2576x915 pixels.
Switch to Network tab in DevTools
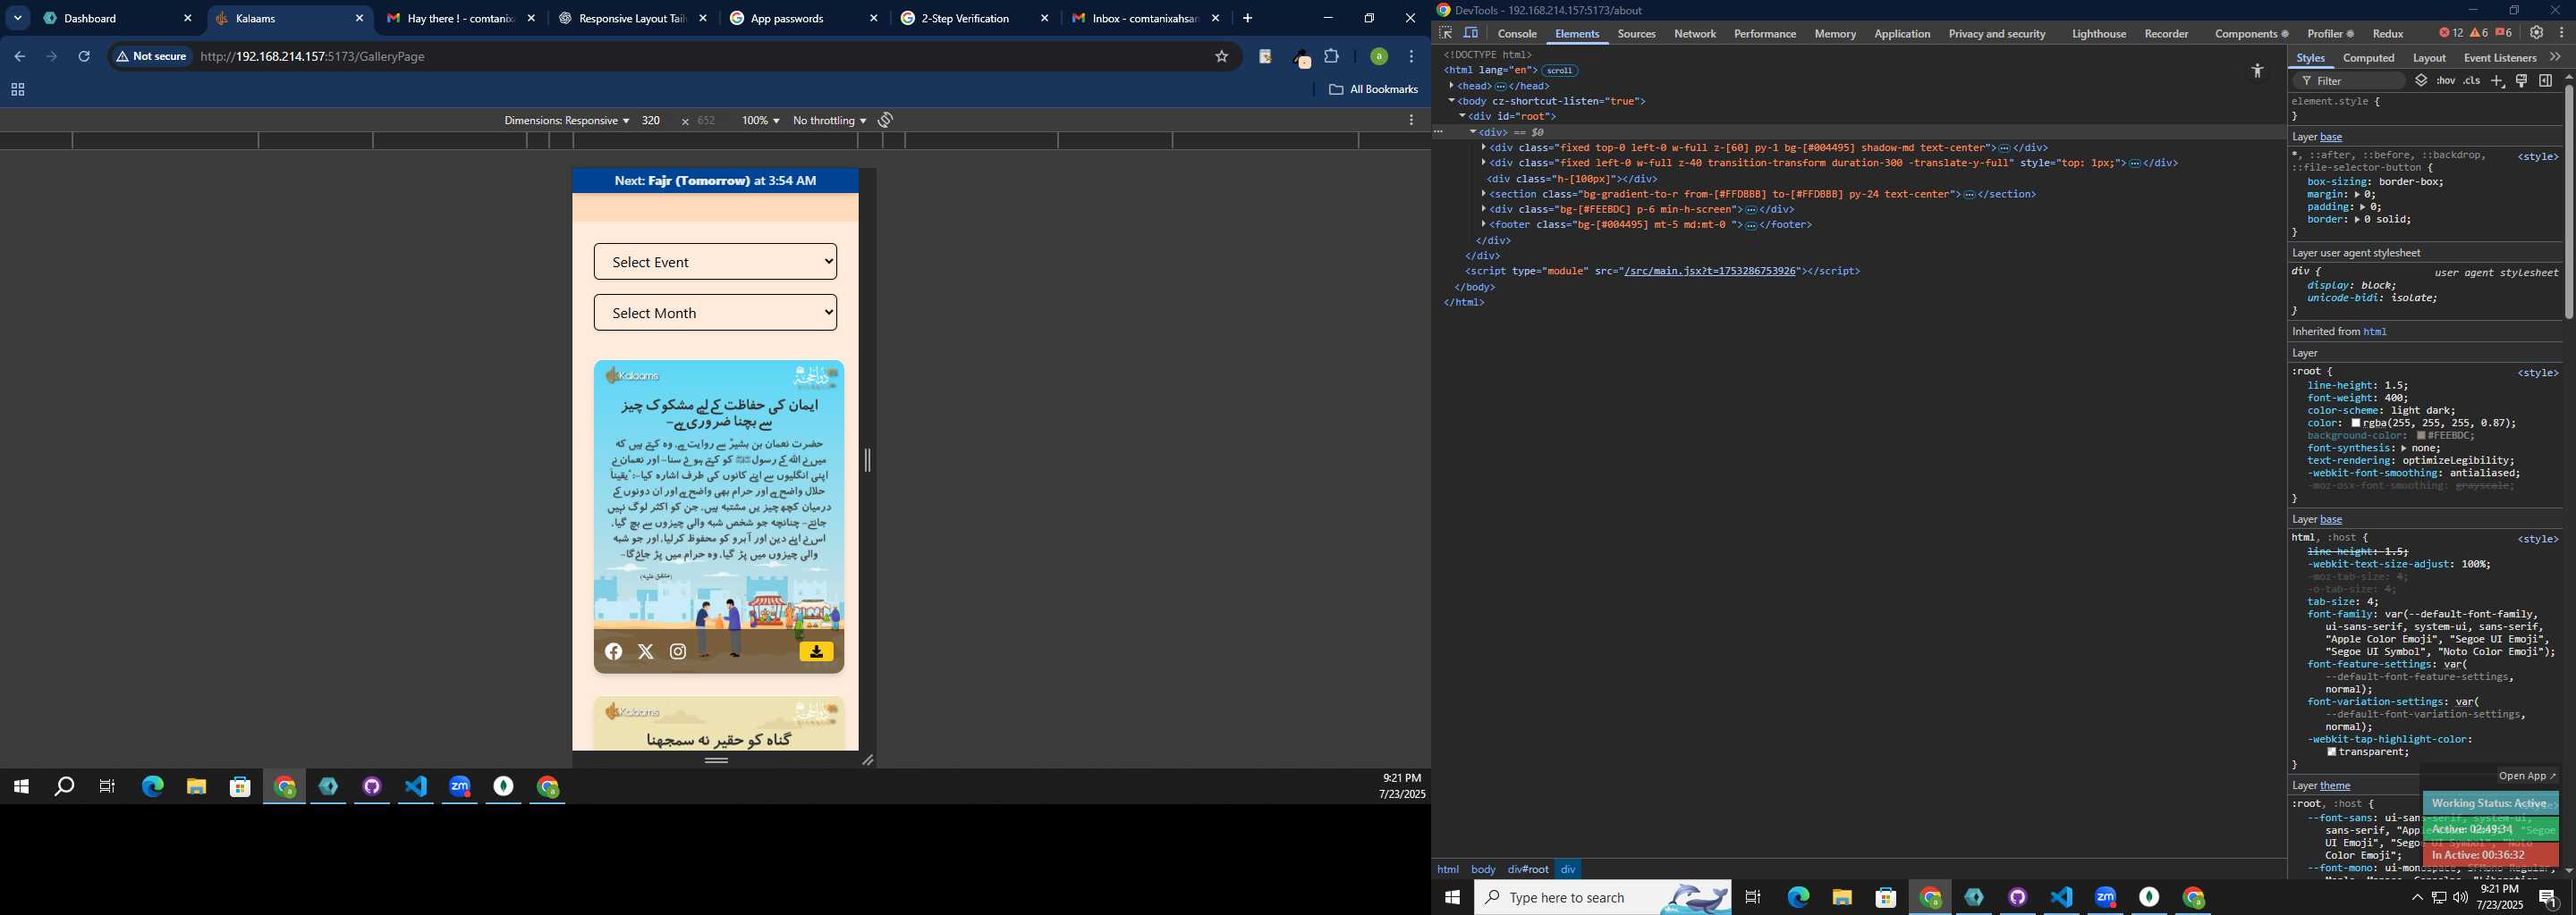[x=1695, y=34]
